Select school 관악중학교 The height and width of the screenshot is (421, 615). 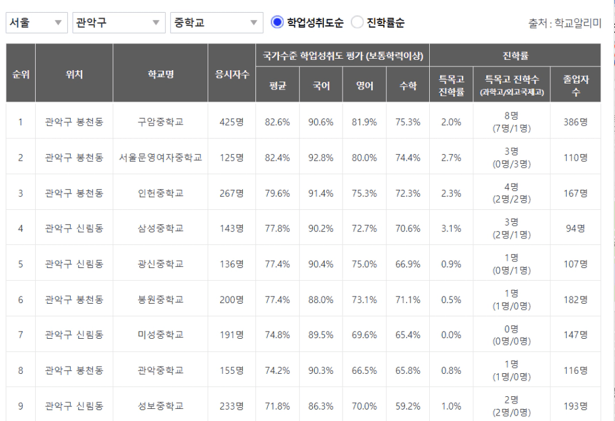[160, 370]
